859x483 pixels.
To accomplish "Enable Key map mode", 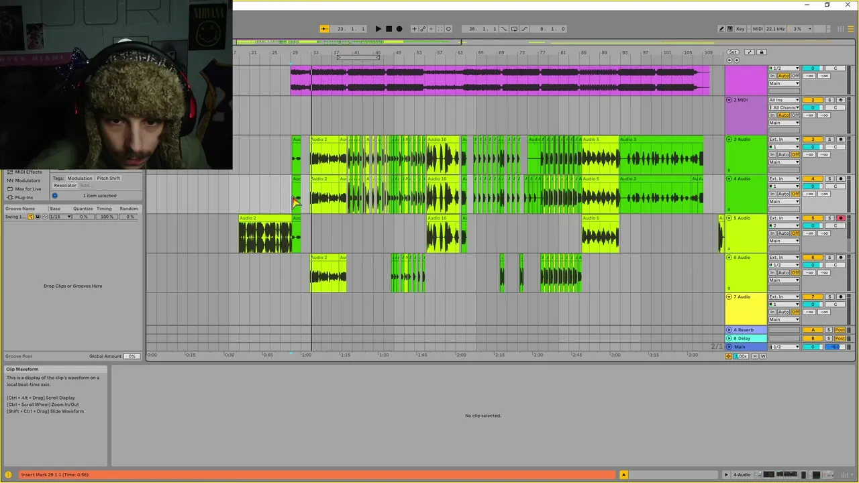I will pyautogui.click(x=740, y=29).
